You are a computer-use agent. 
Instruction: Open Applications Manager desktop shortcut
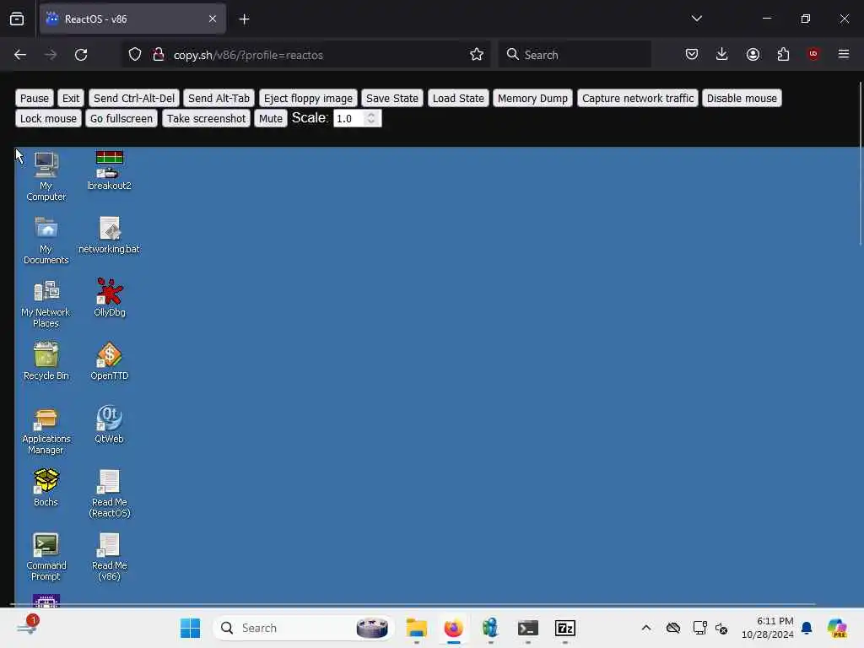point(46,431)
